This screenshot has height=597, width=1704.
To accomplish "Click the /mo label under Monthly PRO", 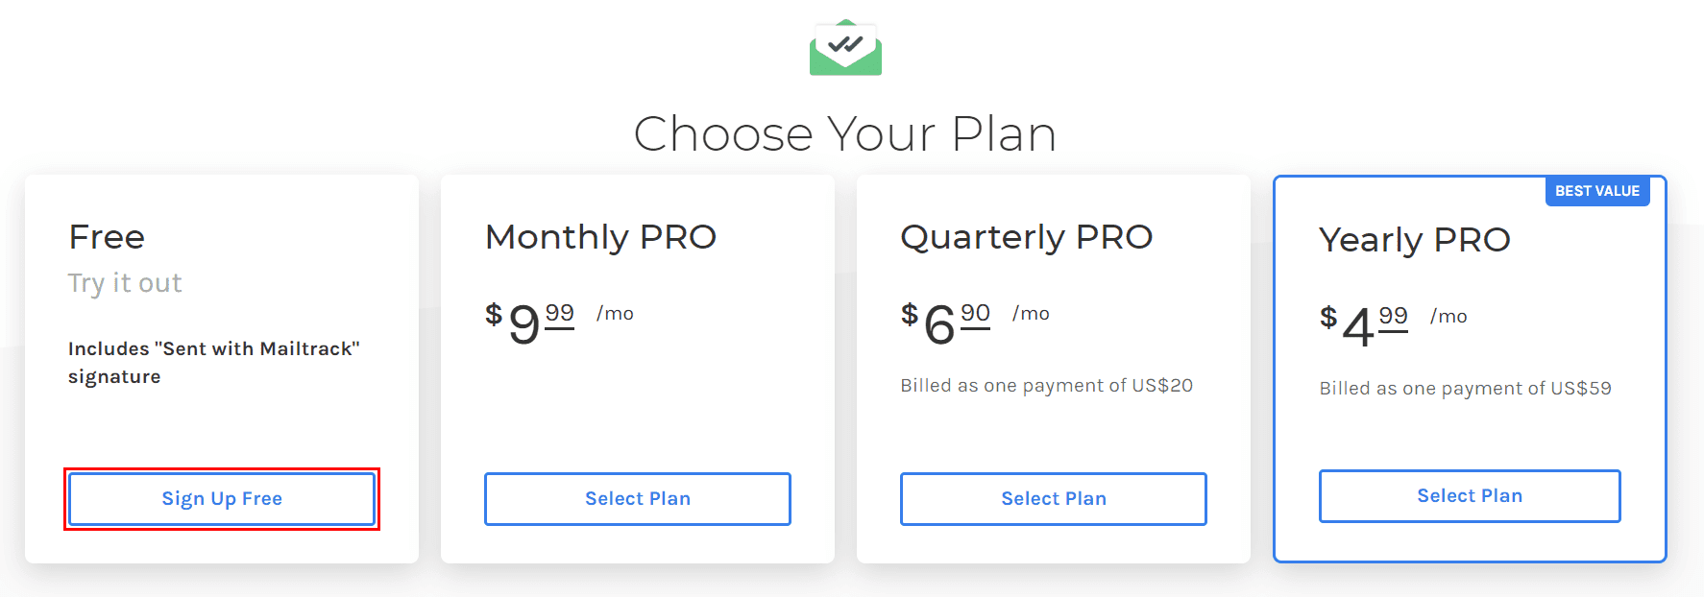I will click(615, 314).
